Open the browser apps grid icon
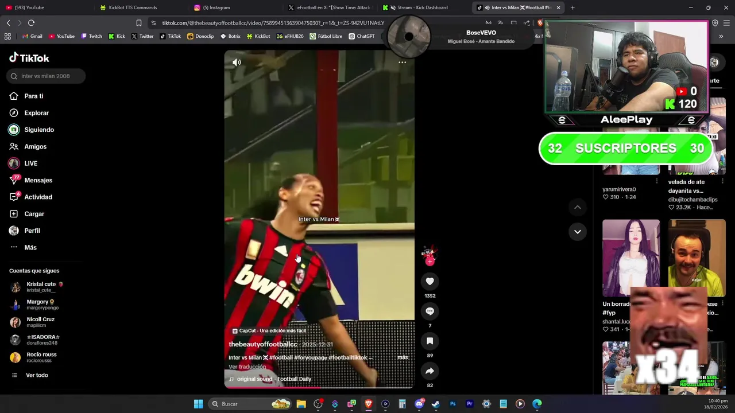The width and height of the screenshot is (735, 413). [x=7, y=36]
